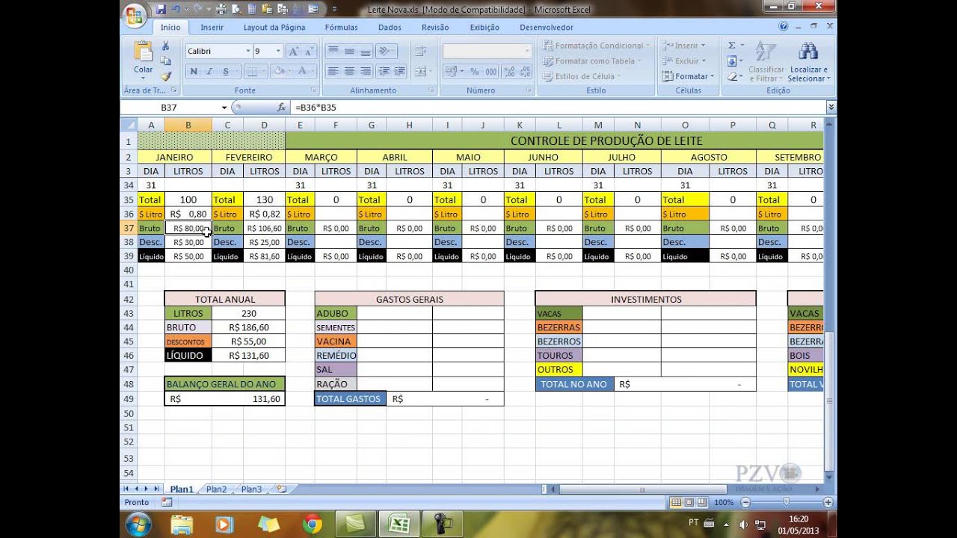Open the Formatar cells dropdown
This screenshot has height=538, width=957.
point(689,76)
